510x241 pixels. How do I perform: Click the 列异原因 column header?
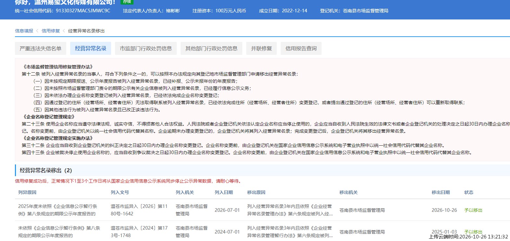27,192
